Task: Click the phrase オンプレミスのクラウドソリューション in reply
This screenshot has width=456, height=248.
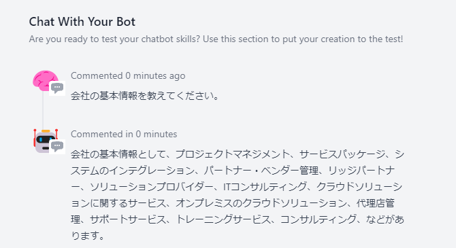Action: pos(261,203)
